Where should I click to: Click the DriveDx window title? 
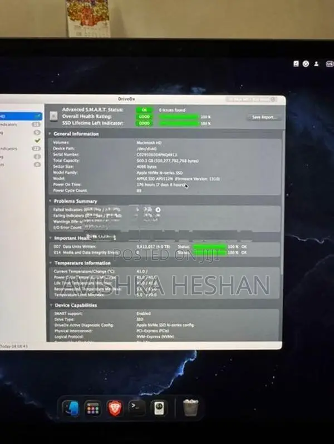coord(126,99)
